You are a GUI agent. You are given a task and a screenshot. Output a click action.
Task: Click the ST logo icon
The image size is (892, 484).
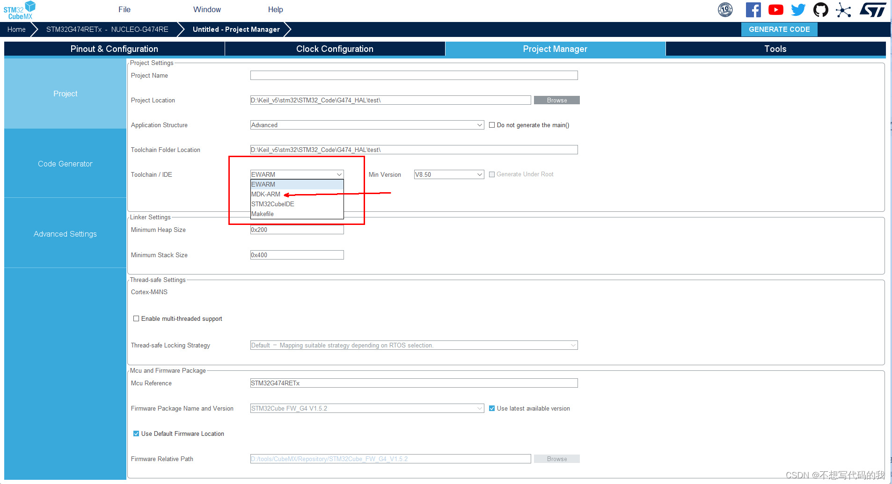[x=873, y=10]
